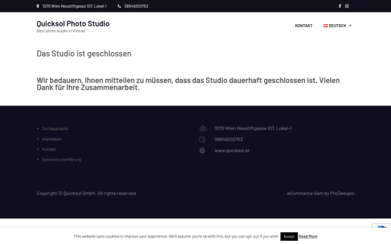The height and width of the screenshot is (244, 391).
Task: Follow the Zur Hauptseite footer link
Action: pos(55,129)
